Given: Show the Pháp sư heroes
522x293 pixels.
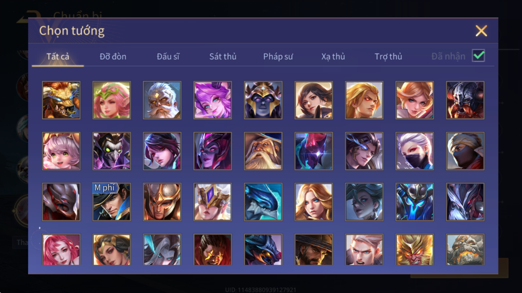Looking at the screenshot, I should pos(278,57).
